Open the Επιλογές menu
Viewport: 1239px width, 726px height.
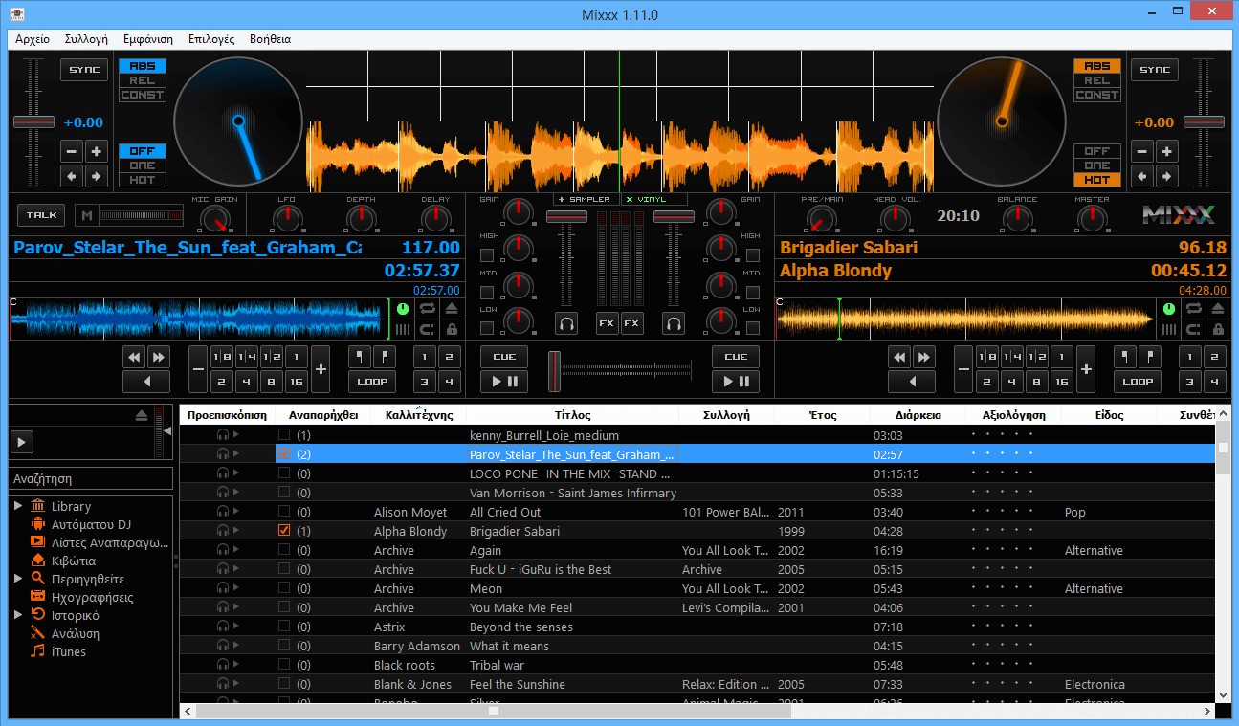coord(211,39)
